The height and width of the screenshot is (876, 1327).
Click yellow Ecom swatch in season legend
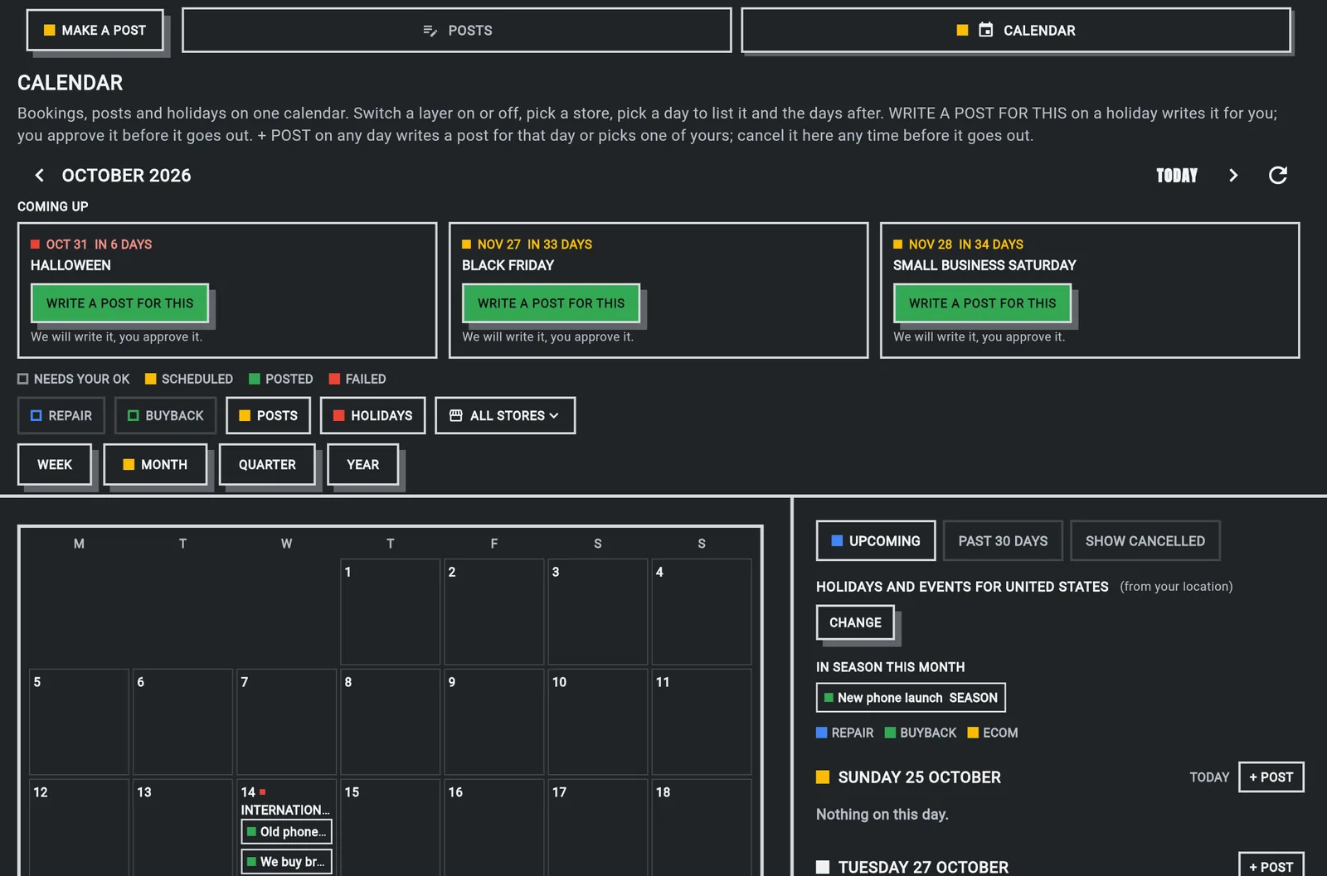tap(973, 733)
